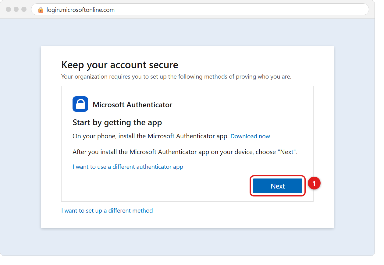Click the Next button

point(278,186)
